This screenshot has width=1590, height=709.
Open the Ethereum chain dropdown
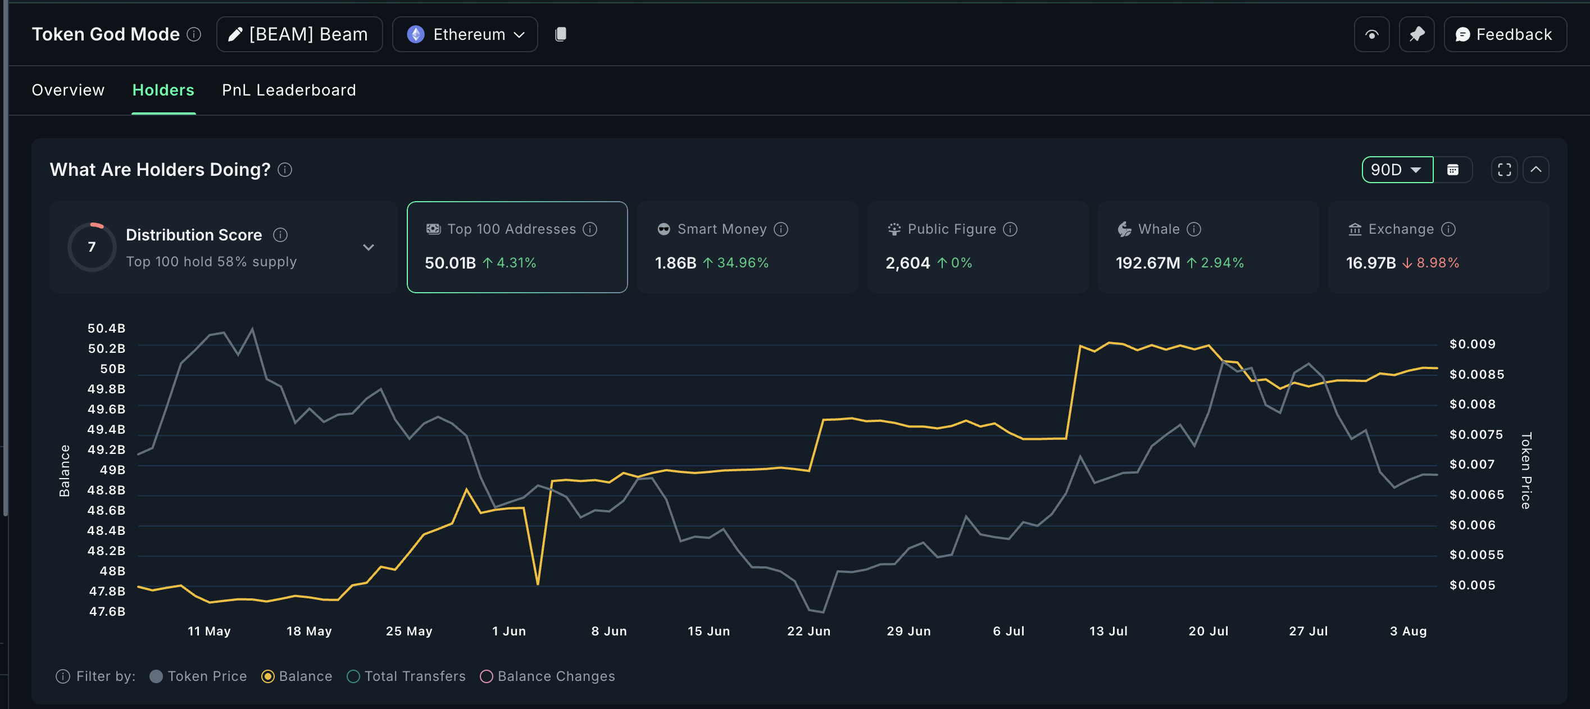465,34
